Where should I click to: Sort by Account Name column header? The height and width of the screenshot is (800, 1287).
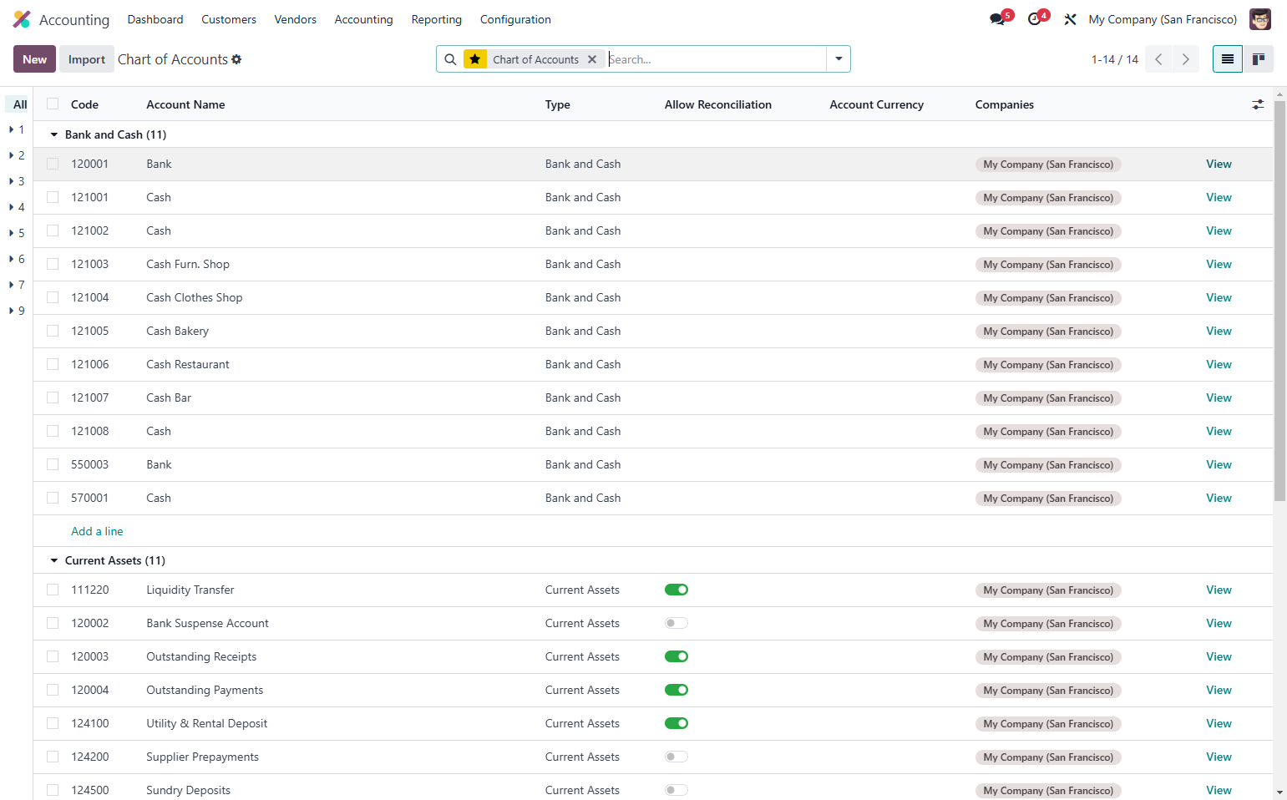point(185,104)
